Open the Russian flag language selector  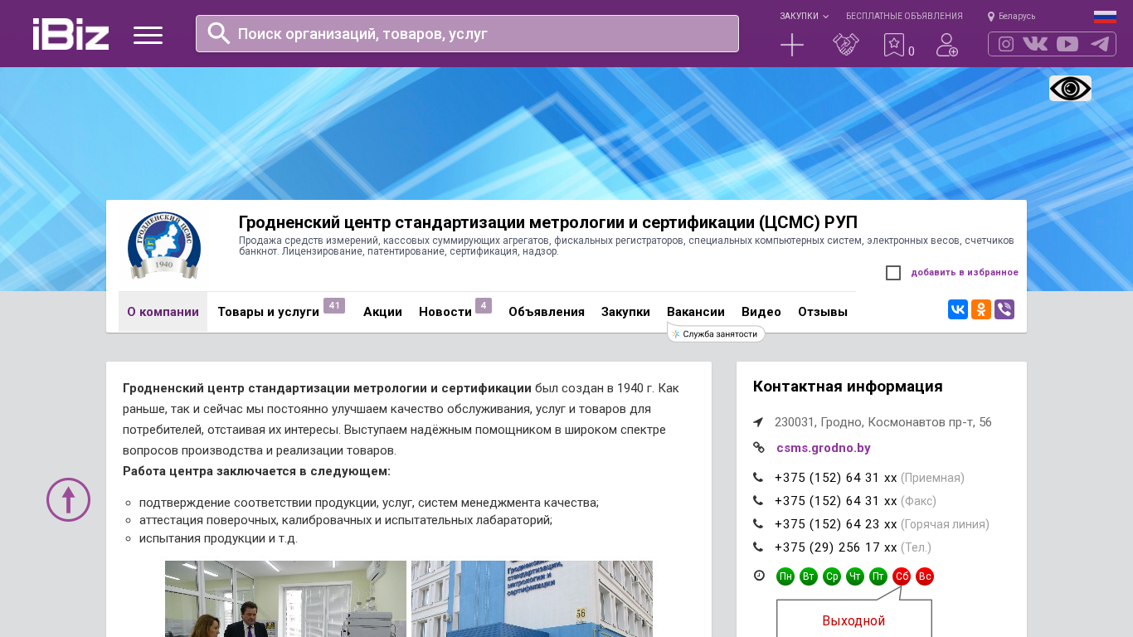click(1105, 16)
